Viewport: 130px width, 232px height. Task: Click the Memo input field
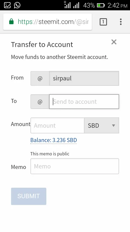75,166
